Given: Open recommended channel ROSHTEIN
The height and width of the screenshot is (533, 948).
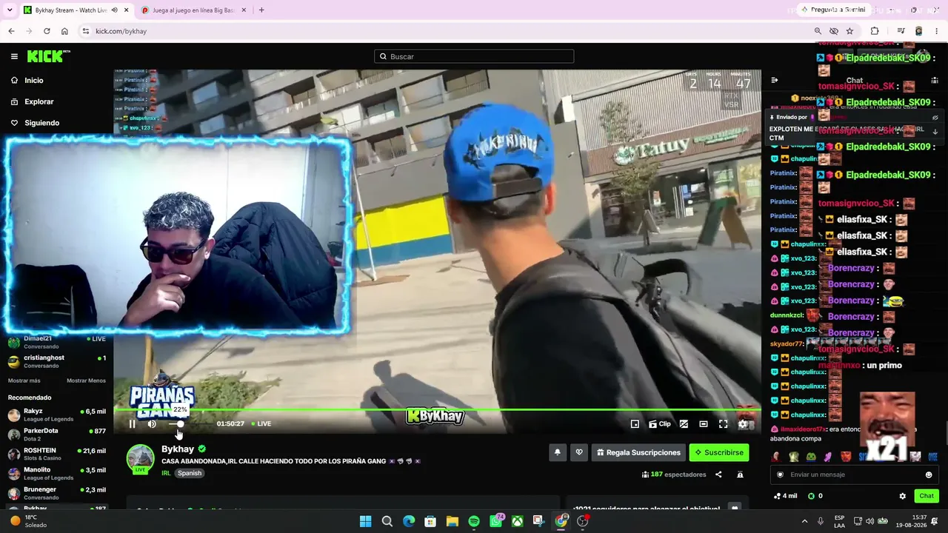Looking at the screenshot, I should [57, 454].
